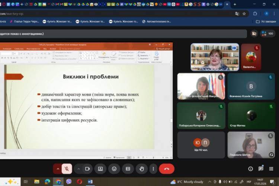Raise hand in the meeting

click(x=142, y=169)
